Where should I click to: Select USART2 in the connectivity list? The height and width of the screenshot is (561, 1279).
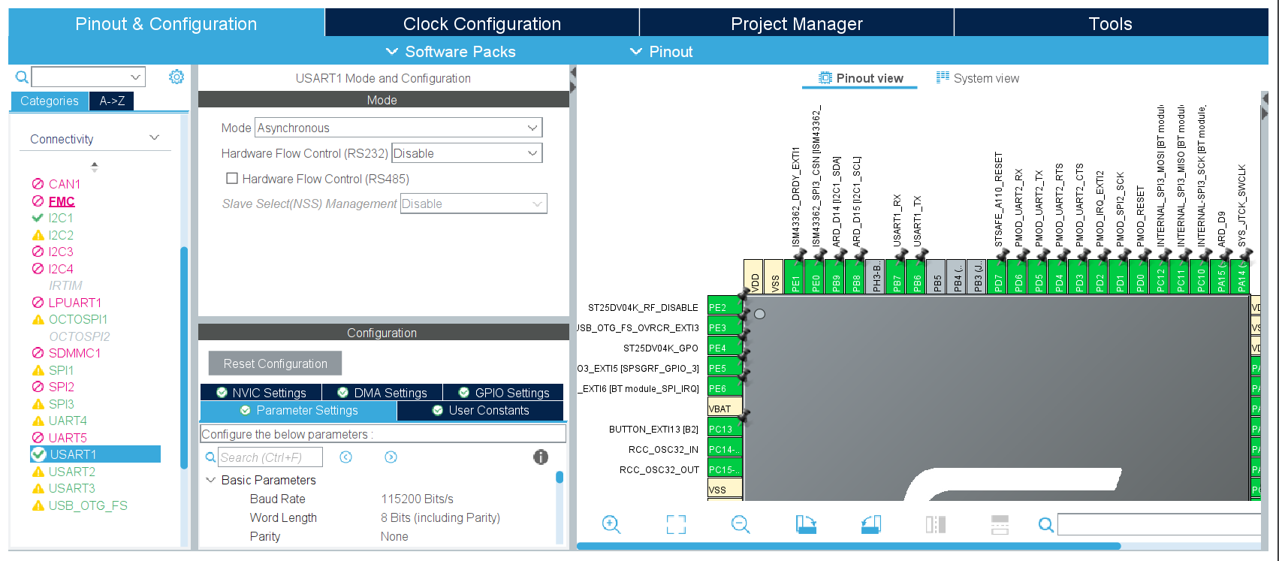pos(71,472)
